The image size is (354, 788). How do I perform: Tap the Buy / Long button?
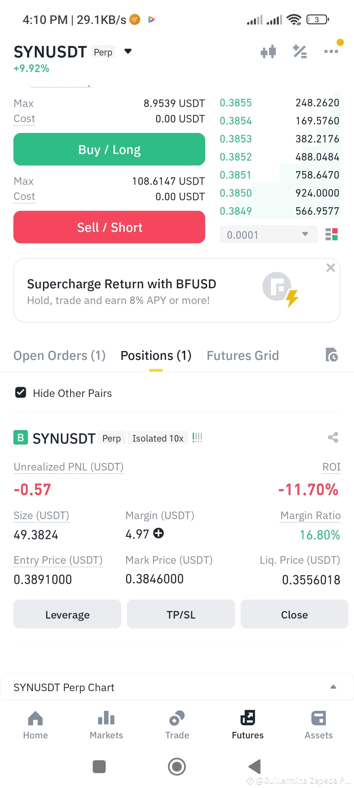109,149
